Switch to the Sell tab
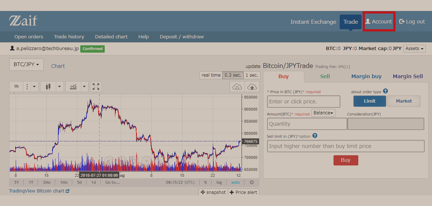Image resolution: width=432 pixels, height=206 pixels. click(325, 76)
